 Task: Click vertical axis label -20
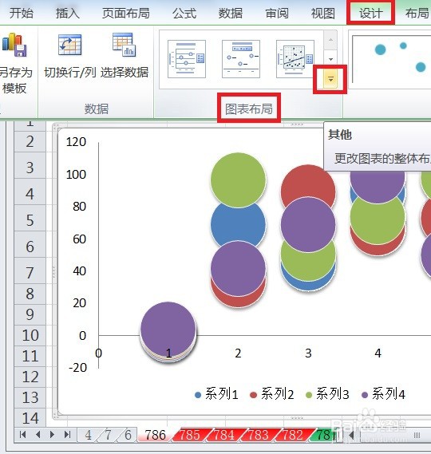77,368
